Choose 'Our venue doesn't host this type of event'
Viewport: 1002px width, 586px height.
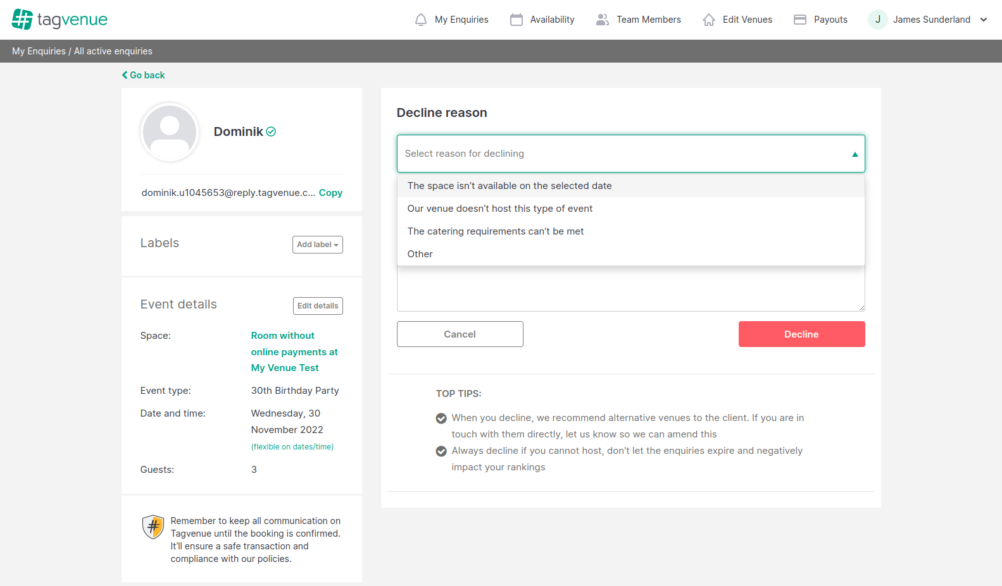pyautogui.click(x=630, y=209)
